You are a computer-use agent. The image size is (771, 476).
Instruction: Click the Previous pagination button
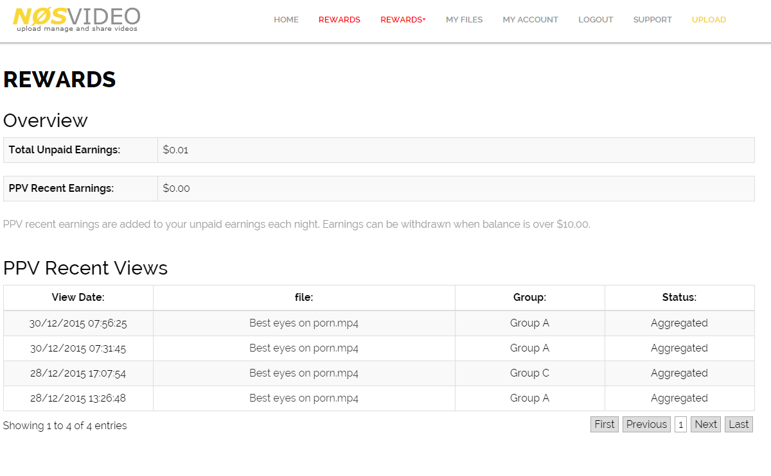(646, 424)
